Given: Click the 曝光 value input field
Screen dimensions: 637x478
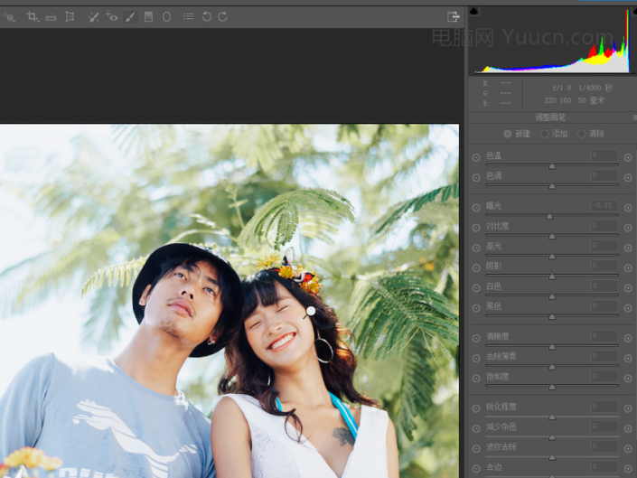Looking at the screenshot, I should (604, 206).
